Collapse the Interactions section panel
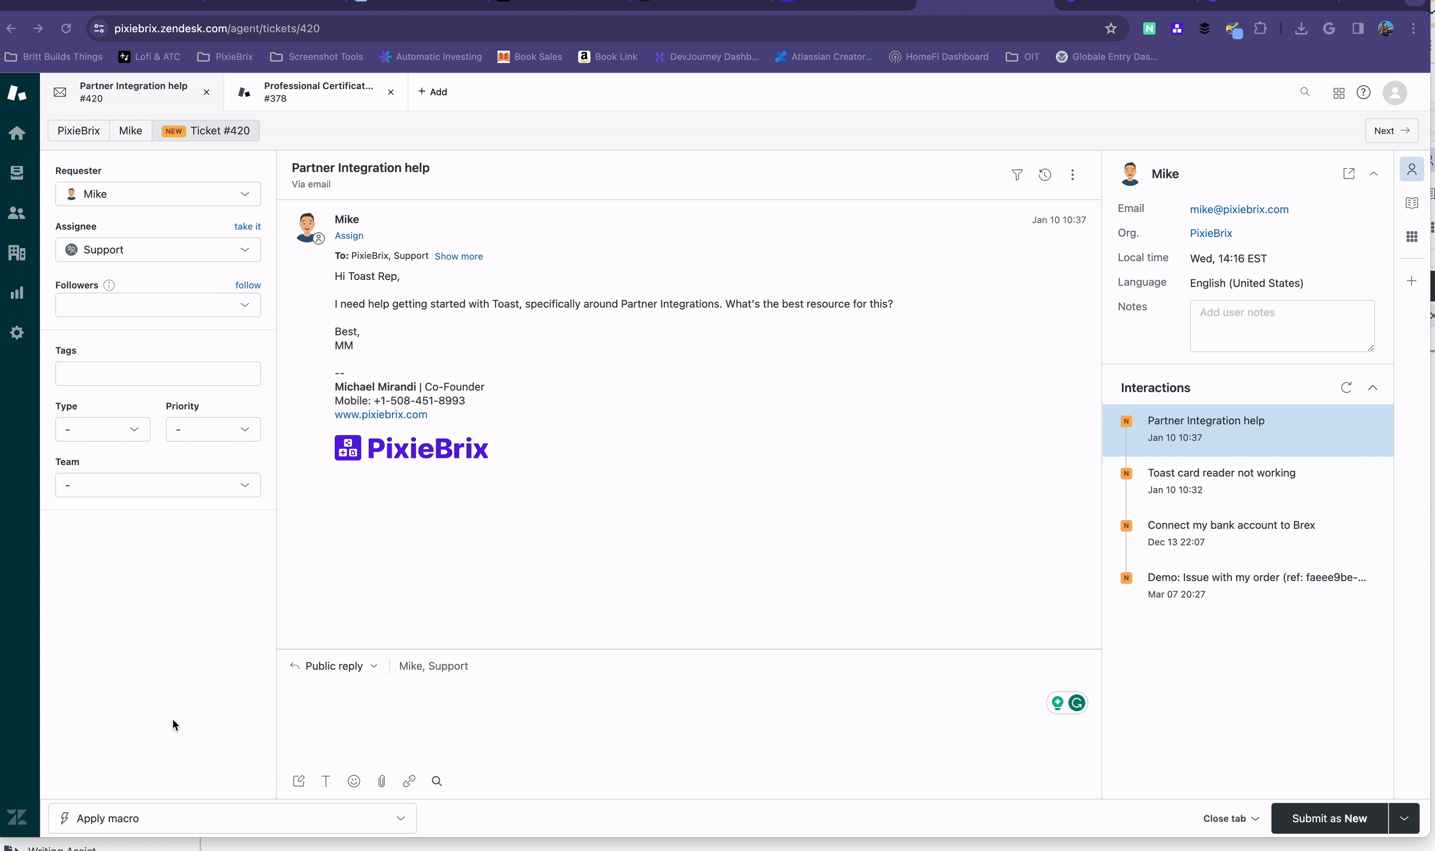The image size is (1435, 851). point(1373,387)
